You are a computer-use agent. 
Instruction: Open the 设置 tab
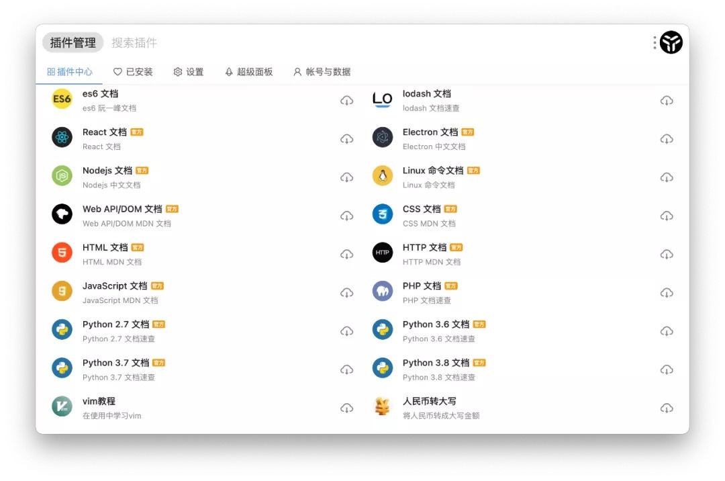tap(189, 72)
